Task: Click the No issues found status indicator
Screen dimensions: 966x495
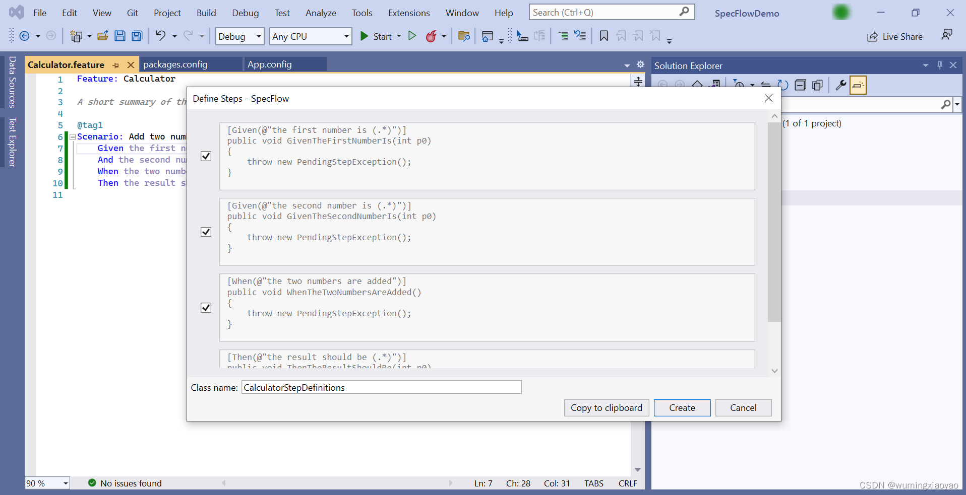Action: pos(125,483)
